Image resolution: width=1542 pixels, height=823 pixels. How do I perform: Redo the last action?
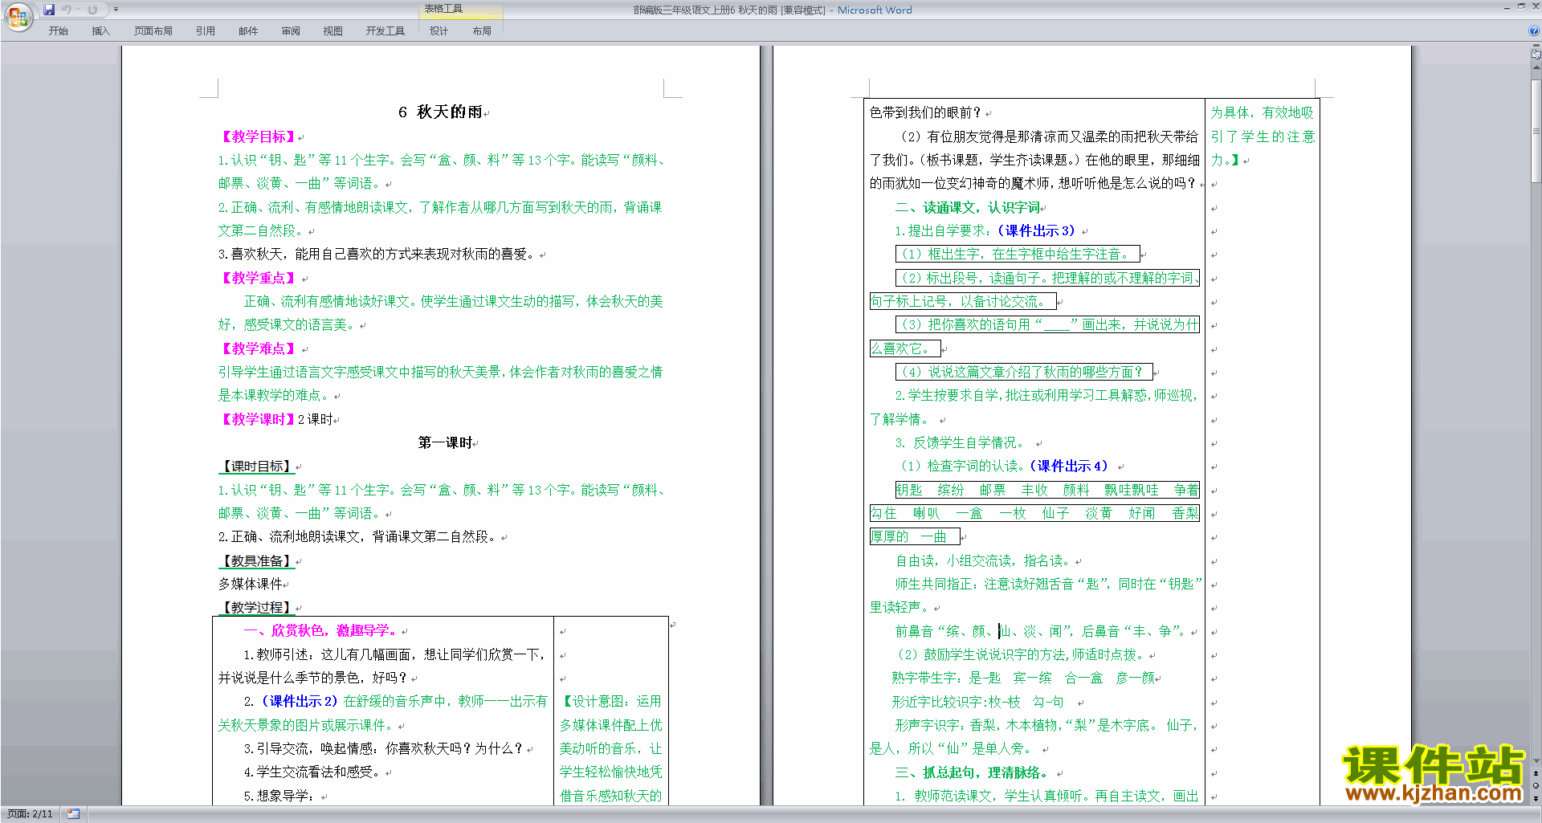point(92,10)
